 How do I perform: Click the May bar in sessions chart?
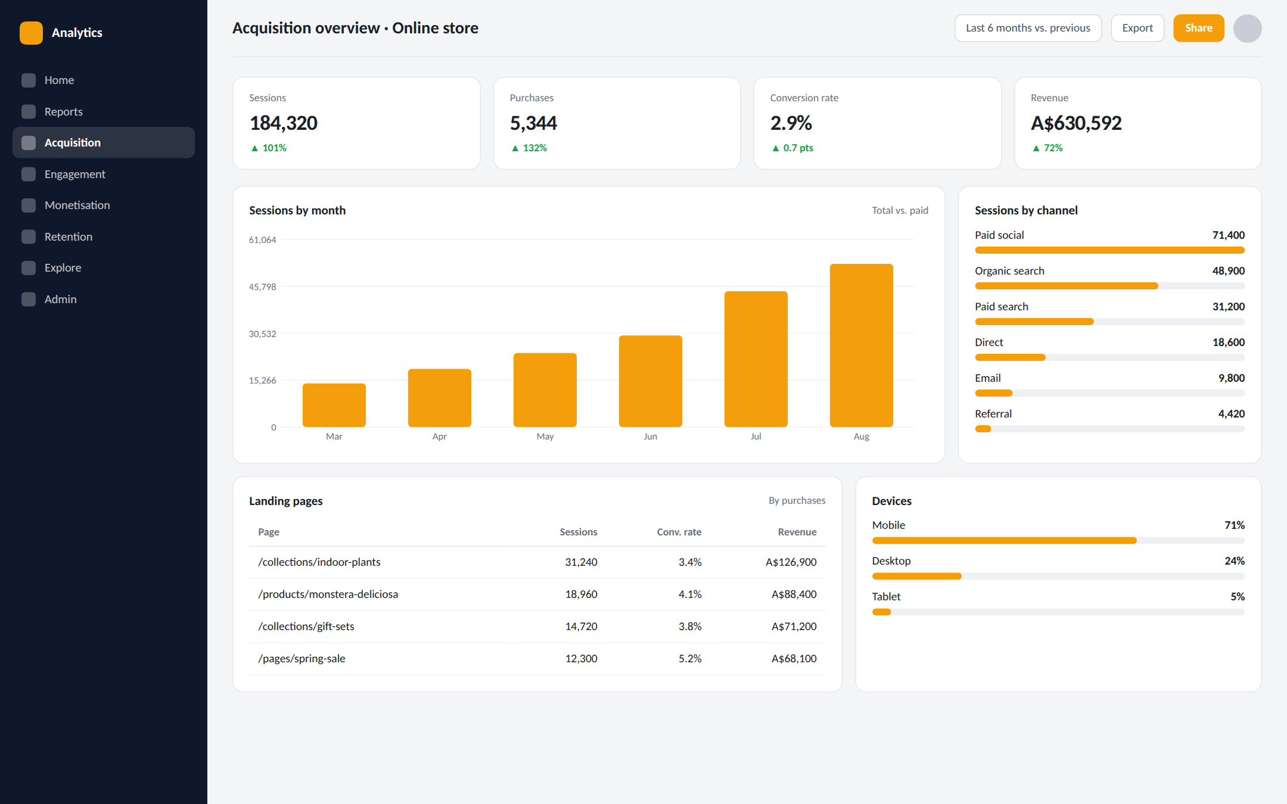point(545,390)
